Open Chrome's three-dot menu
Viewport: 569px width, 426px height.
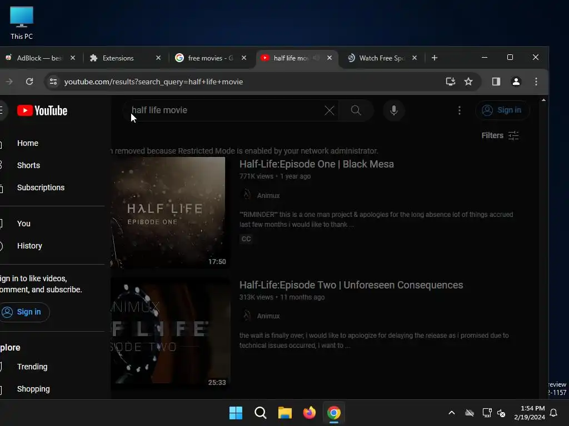pyautogui.click(x=536, y=82)
